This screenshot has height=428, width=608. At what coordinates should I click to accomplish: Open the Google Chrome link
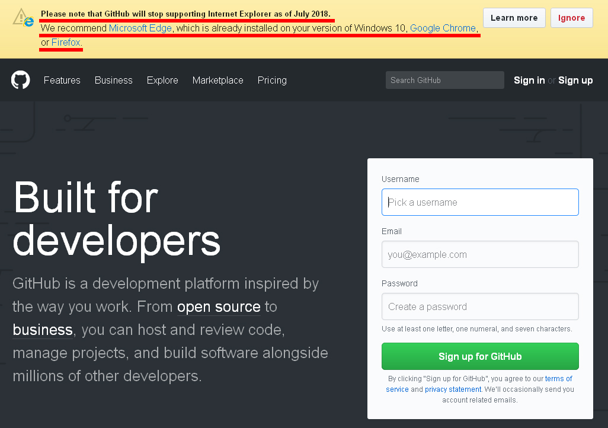click(443, 28)
